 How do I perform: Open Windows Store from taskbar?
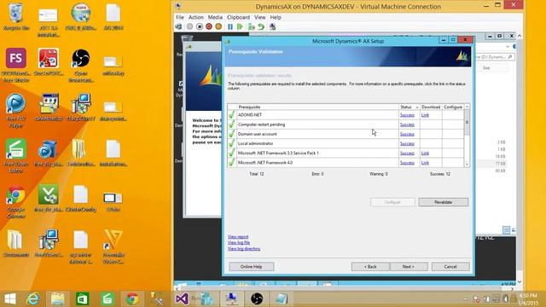(82, 299)
